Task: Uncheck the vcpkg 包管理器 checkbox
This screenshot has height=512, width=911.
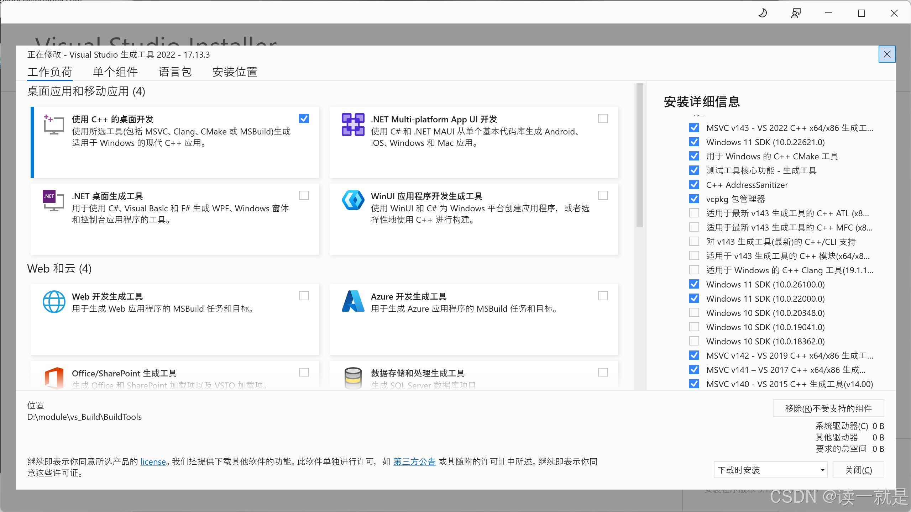Action: point(694,199)
